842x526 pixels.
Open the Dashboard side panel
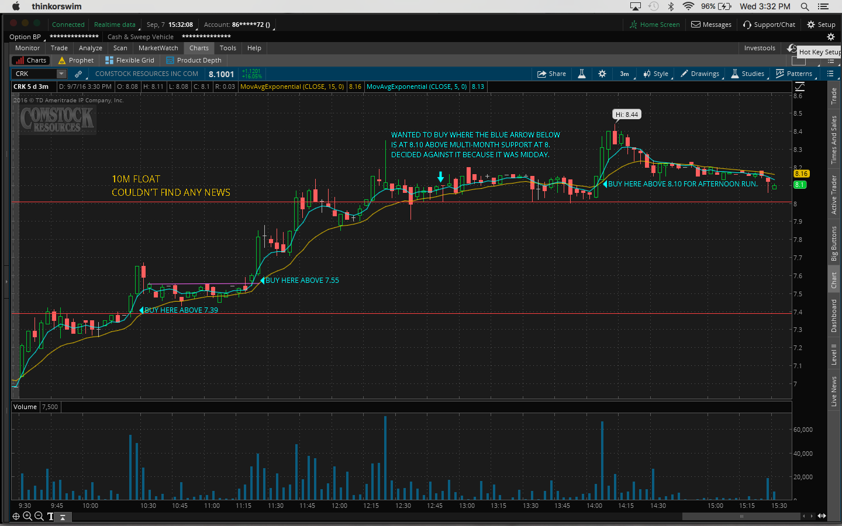(834, 316)
